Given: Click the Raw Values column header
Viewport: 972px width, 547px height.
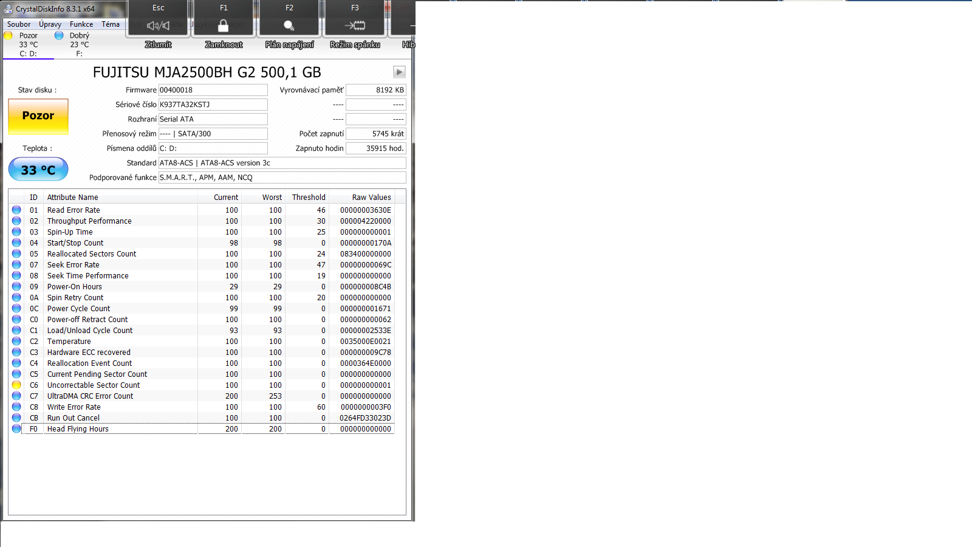Looking at the screenshot, I should (x=362, y=197).
